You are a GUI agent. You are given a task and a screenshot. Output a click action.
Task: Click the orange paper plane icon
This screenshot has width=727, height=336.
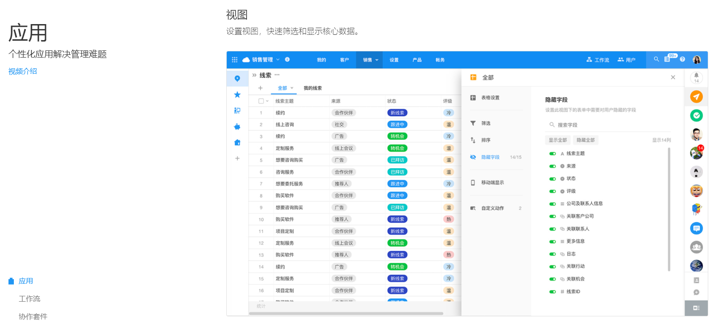[x=697, y=96]
